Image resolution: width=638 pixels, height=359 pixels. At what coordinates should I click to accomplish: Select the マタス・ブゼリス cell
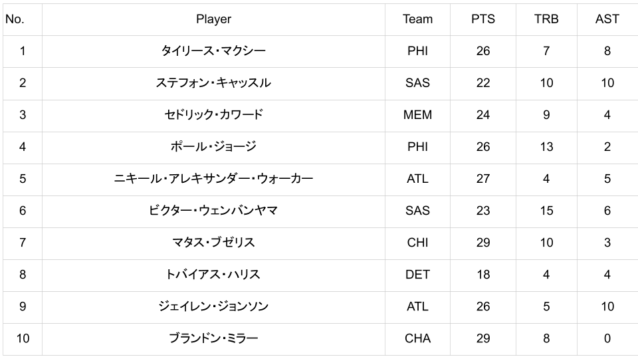(213, 243)
